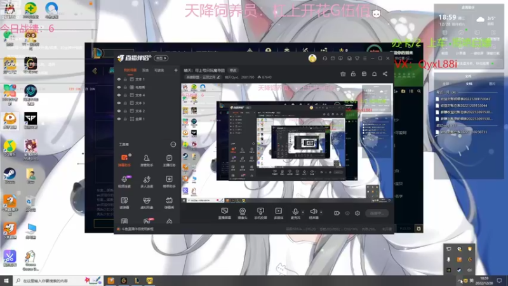Go back with the League client arrow
The height and width of the screenshot is (286, 508).
tap(95, 71)
